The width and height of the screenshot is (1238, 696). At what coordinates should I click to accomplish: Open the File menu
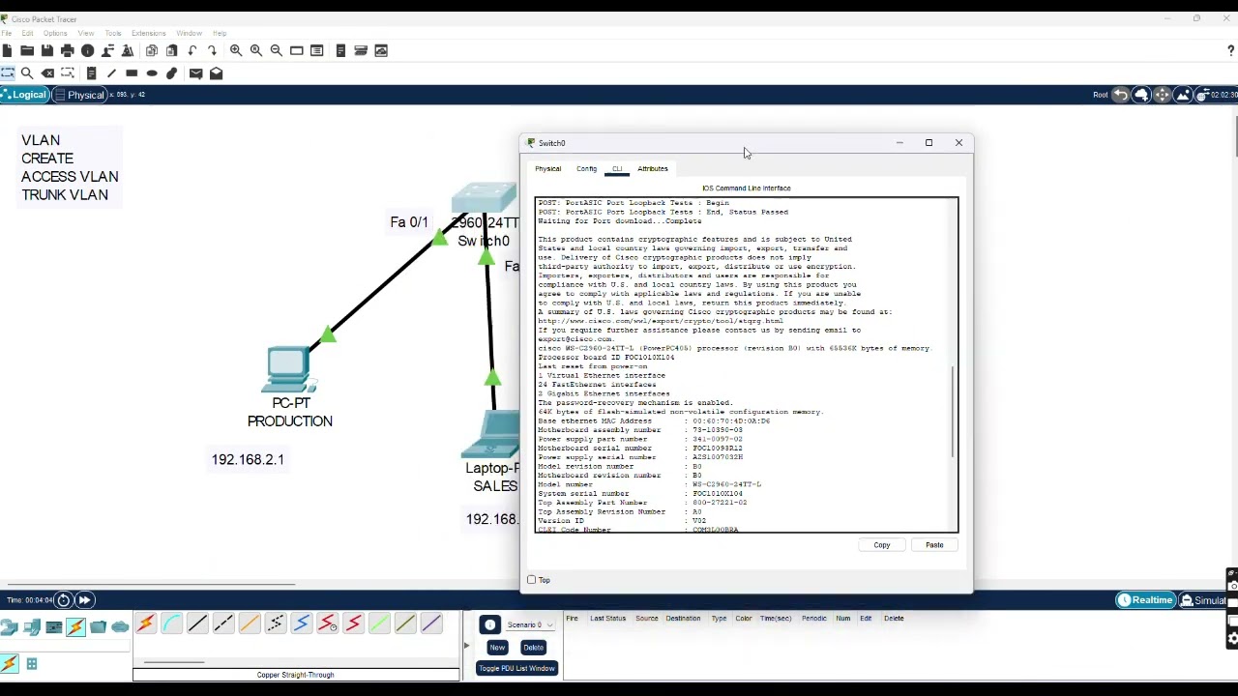click(x=7, y=34)
